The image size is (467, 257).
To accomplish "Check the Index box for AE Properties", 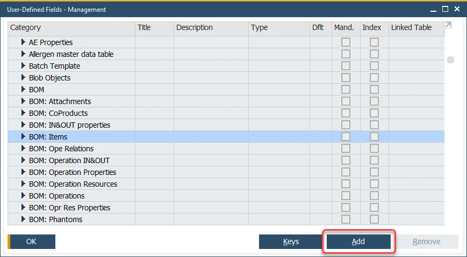I will click(374, 42).
